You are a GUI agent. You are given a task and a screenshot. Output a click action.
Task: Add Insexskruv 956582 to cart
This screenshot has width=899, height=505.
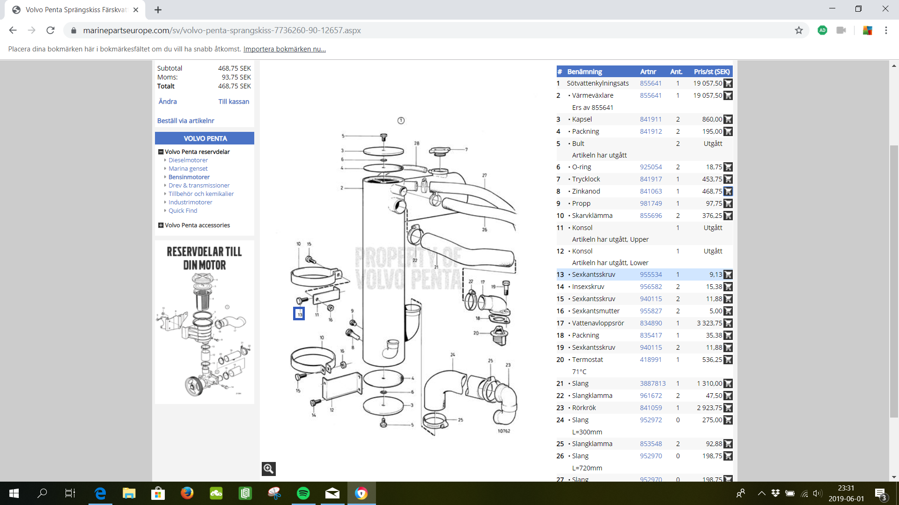728,287
